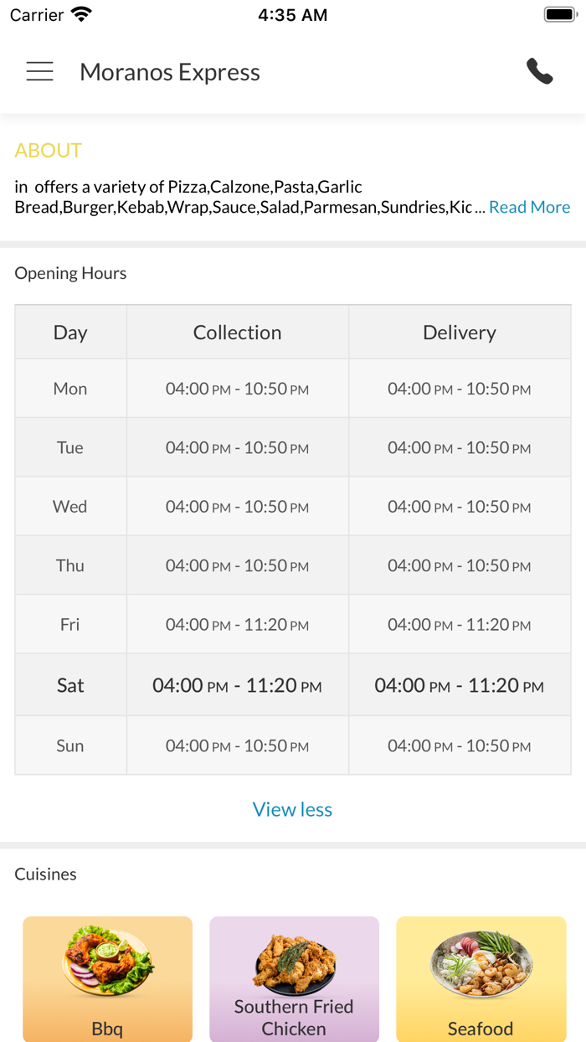Tap the Day column header

(x=70, y=333)
